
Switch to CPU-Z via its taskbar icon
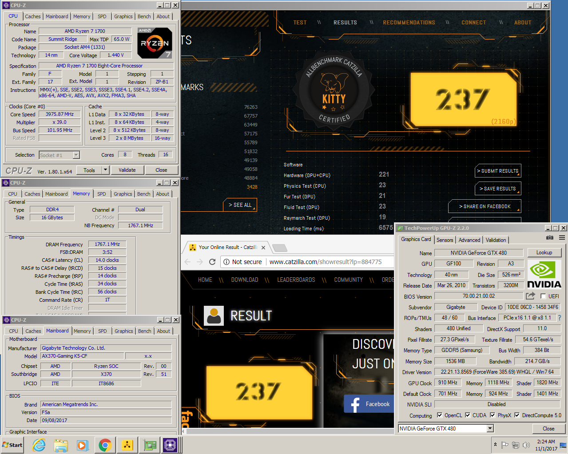point(170,445)
